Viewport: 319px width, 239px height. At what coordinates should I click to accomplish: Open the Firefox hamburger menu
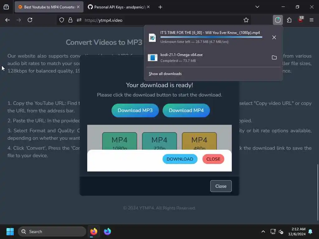point(312,20)
